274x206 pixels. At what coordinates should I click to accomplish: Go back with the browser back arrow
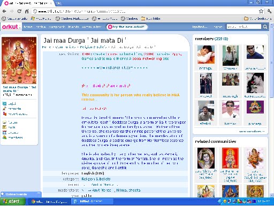click(x=4, y=11)
